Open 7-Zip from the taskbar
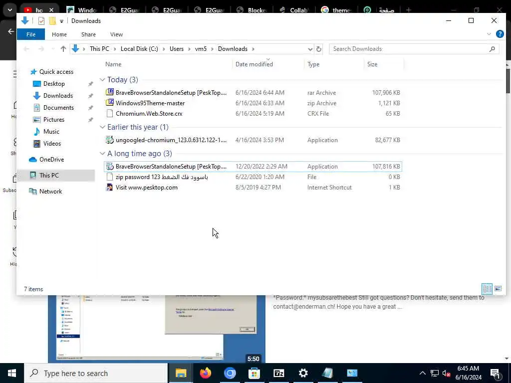Screen dimensions: 511x383 [x=278, y=373]
